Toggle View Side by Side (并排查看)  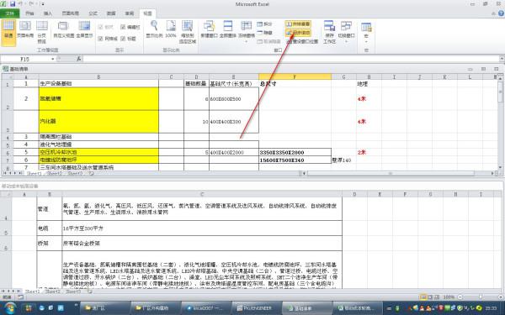pos(298,24)
